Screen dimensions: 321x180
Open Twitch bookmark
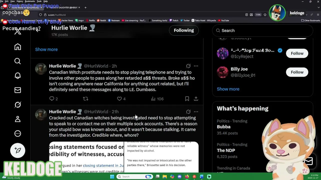click(x=174, y=20)
